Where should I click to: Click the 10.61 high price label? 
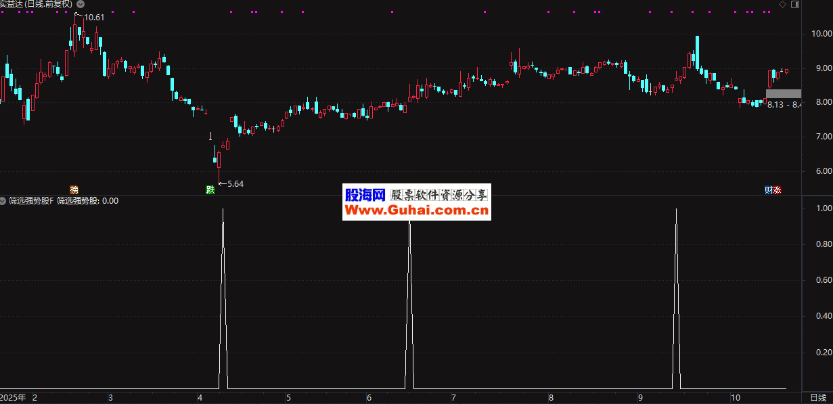point(94,18)
